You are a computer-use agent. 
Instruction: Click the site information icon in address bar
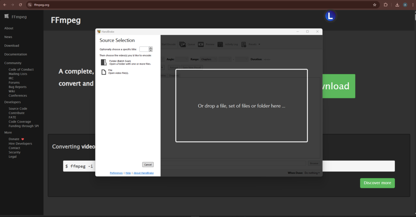(30, 5)
